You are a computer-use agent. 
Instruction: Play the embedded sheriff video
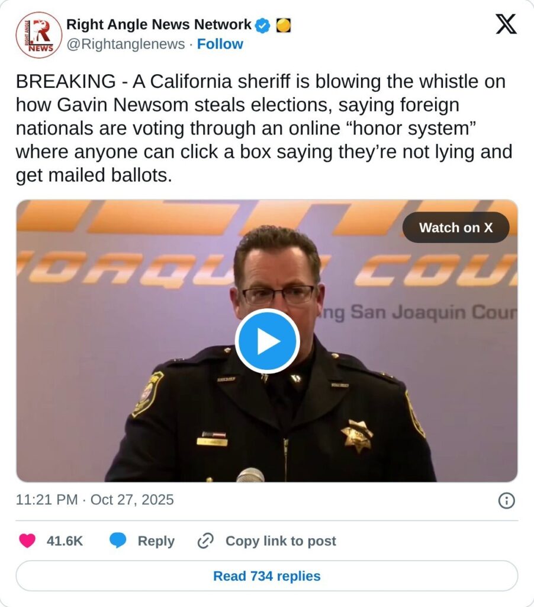coord(267,341)
